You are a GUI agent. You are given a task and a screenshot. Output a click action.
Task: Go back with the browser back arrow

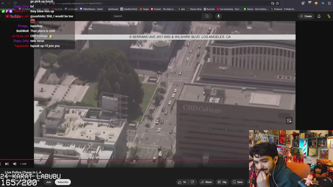tap(3, 3)
